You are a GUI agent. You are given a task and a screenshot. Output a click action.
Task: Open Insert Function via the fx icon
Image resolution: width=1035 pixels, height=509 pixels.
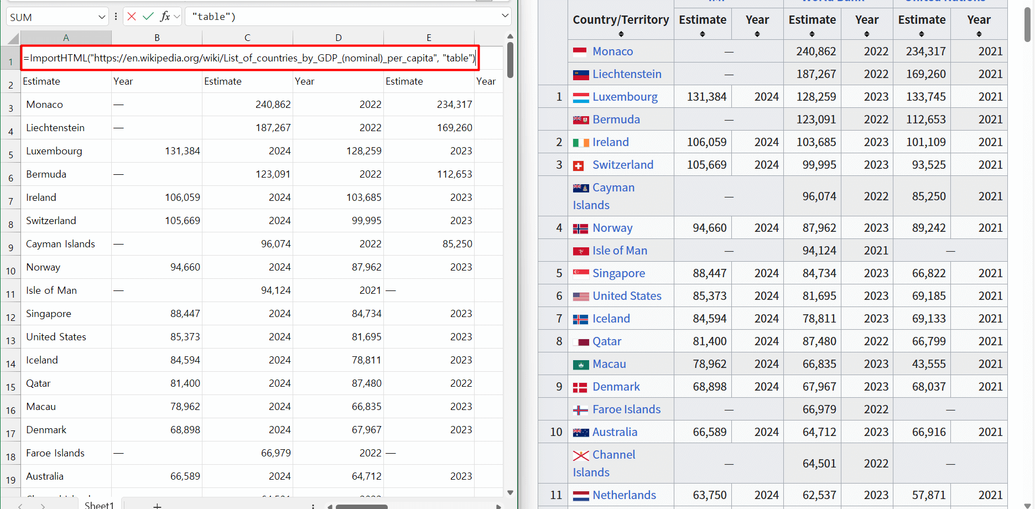point(164,17)
